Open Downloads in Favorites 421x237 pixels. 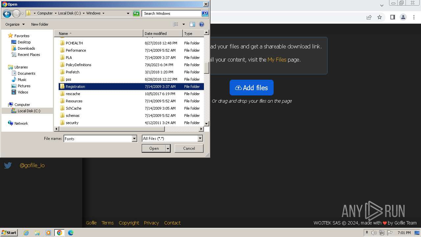tap(23, 48)
